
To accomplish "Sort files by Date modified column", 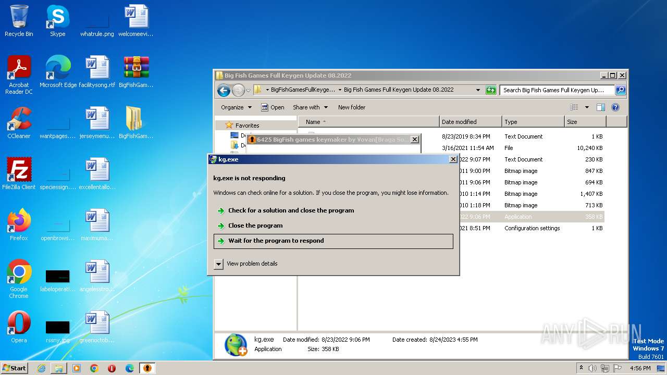I will point(471,122).
